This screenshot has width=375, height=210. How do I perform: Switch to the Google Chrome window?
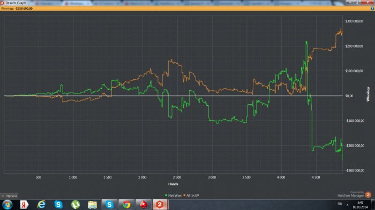coord(126,205)
